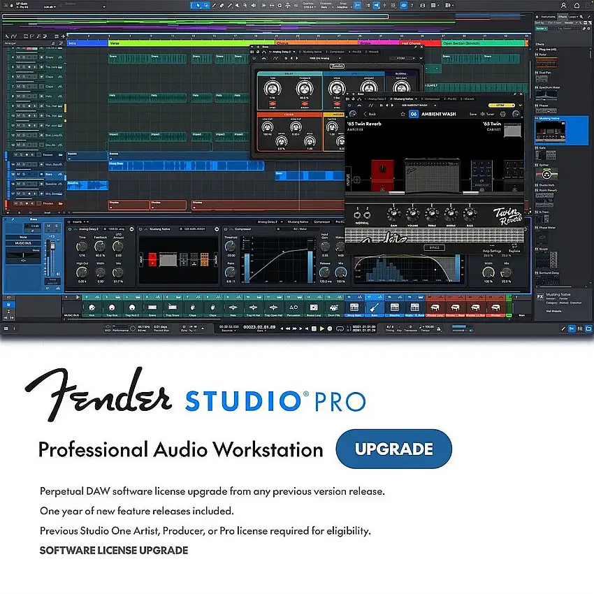
Task: Select the Mute tool in top toolbar
Action: tap(237, 6)
